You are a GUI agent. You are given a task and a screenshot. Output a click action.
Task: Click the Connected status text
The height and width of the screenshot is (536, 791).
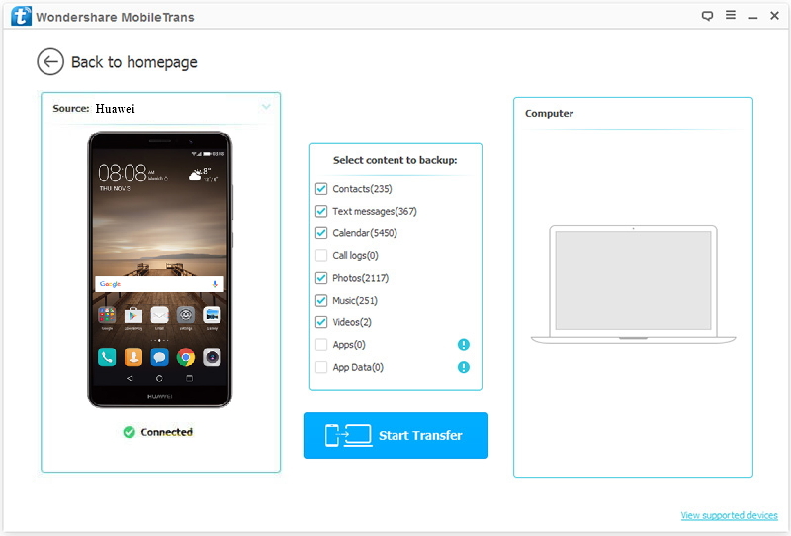tap(166, 432)
